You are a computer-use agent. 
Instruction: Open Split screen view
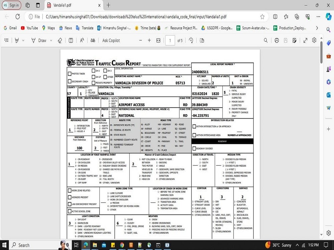[275, 17]
